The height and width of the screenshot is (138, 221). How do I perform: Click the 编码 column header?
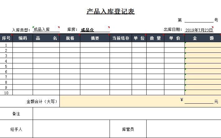coord(23,38)
